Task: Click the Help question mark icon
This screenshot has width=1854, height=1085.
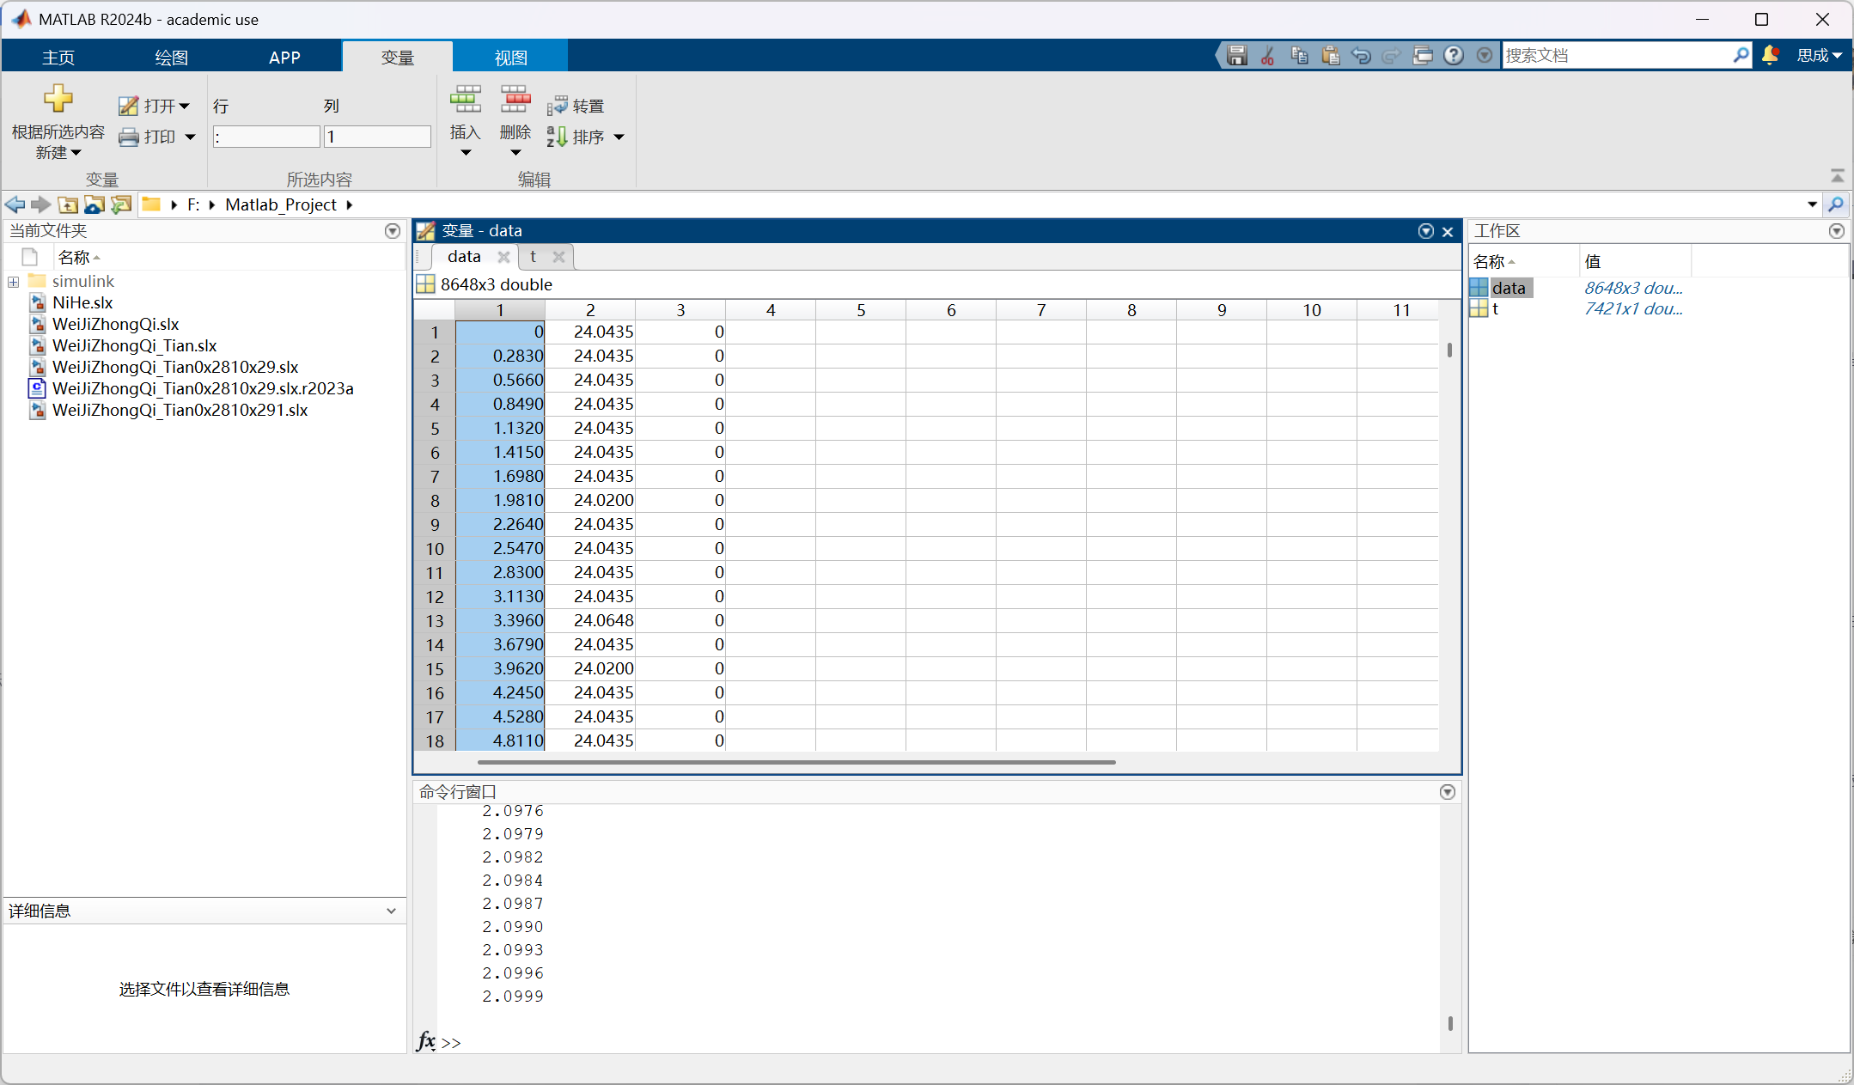Action: (x=1453, y=56)
